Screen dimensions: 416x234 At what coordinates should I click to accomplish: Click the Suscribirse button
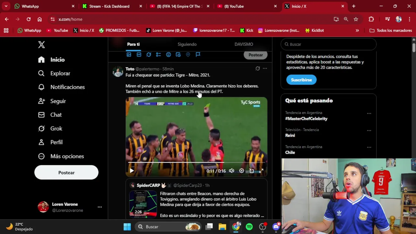tap(301, 80)
